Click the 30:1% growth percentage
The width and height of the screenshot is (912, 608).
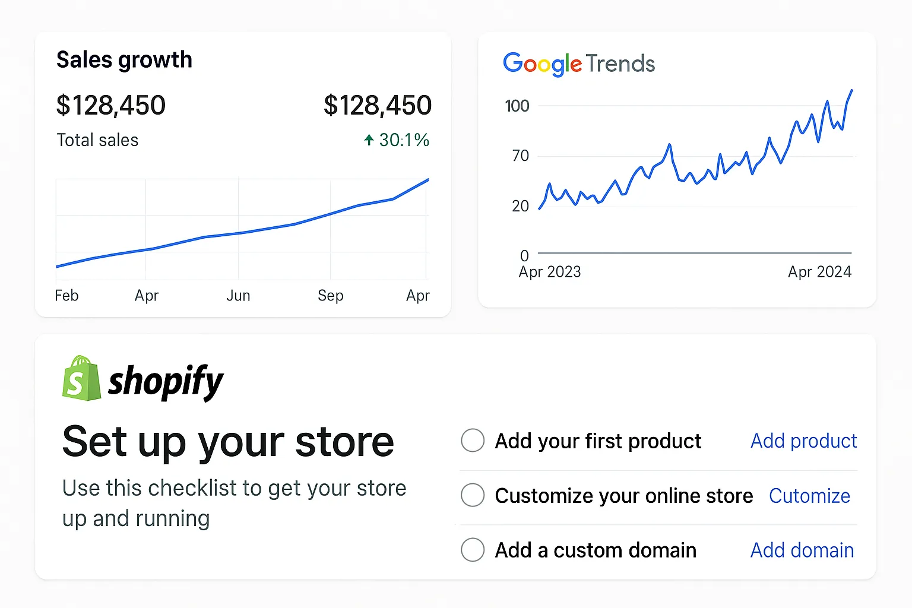point(404,140)
